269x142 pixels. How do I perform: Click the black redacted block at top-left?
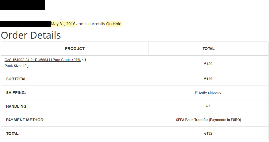click(22, 5)
